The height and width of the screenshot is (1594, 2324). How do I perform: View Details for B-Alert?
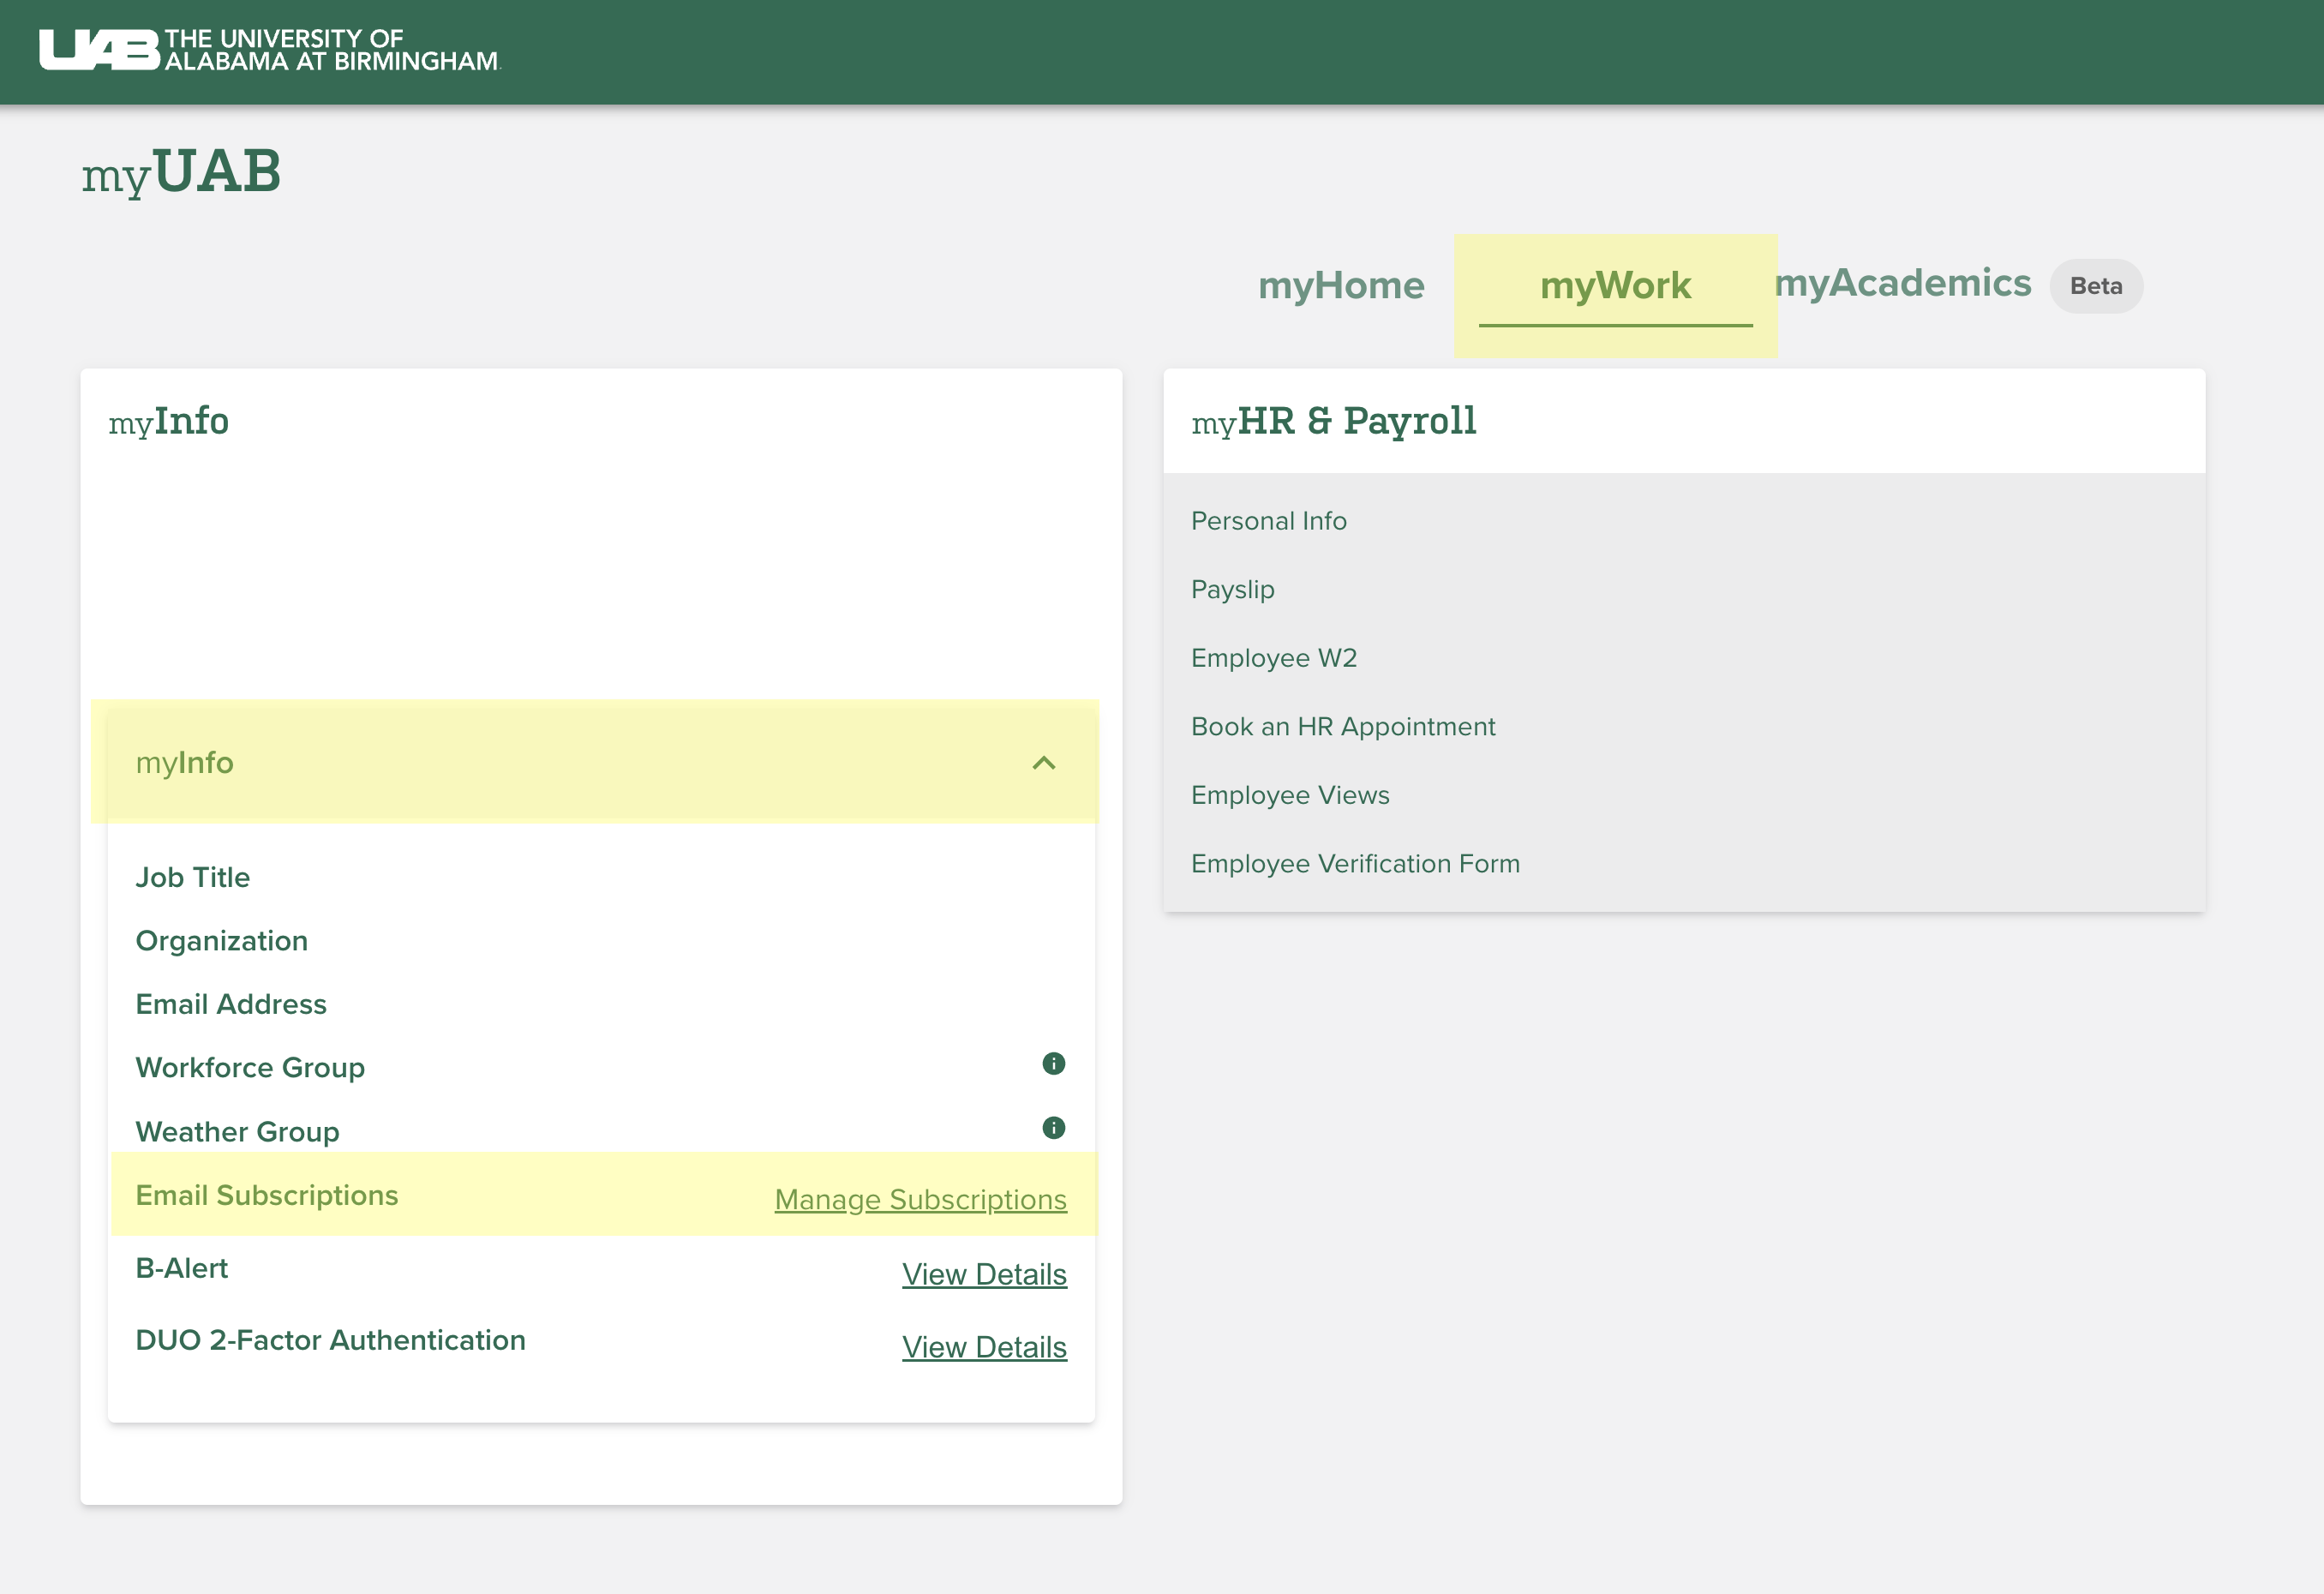[983, 1274]
